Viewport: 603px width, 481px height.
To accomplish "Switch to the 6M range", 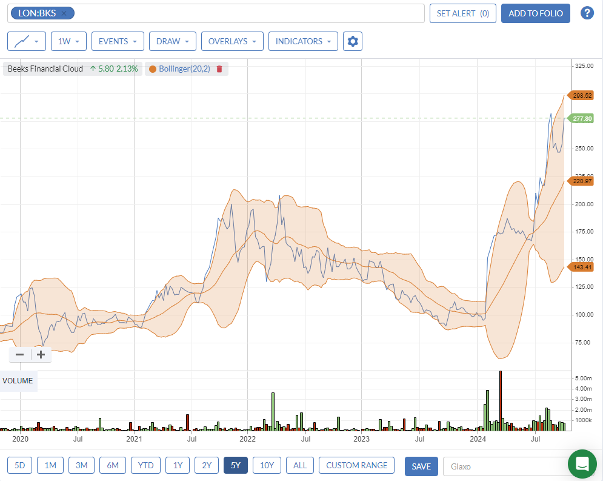I will [113, 465].
